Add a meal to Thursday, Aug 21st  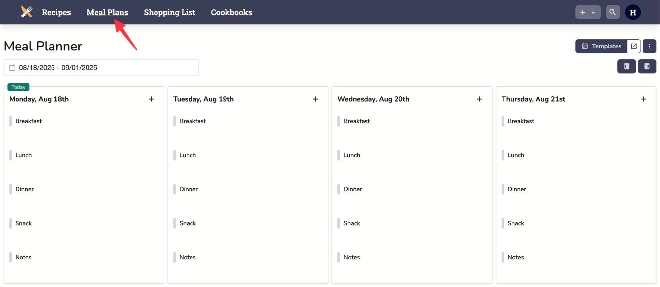644,99
